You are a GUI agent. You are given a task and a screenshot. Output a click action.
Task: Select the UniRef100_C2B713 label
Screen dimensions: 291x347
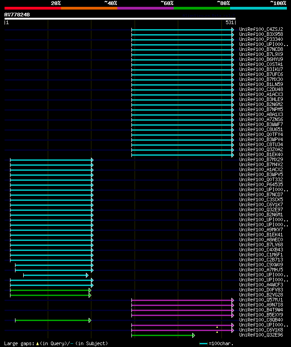[261, 260]
